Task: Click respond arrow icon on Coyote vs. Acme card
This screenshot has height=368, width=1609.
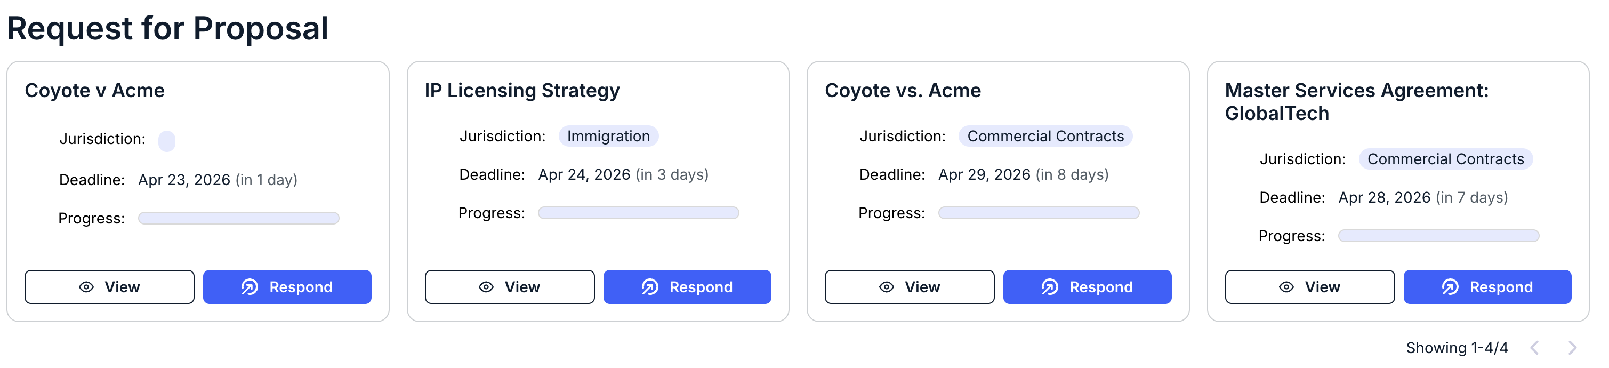Action: click(x=1050, y=287)
